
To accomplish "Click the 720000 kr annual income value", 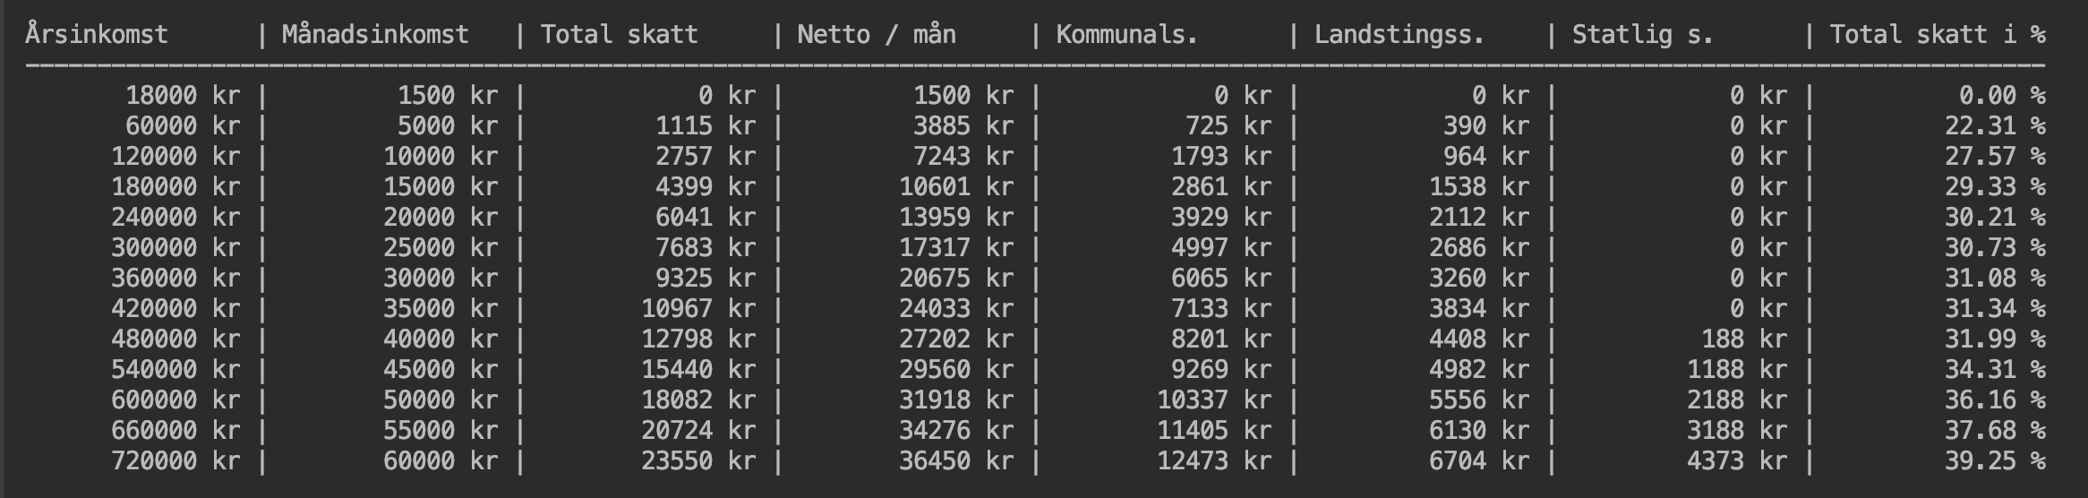I will tap(175, 461).
